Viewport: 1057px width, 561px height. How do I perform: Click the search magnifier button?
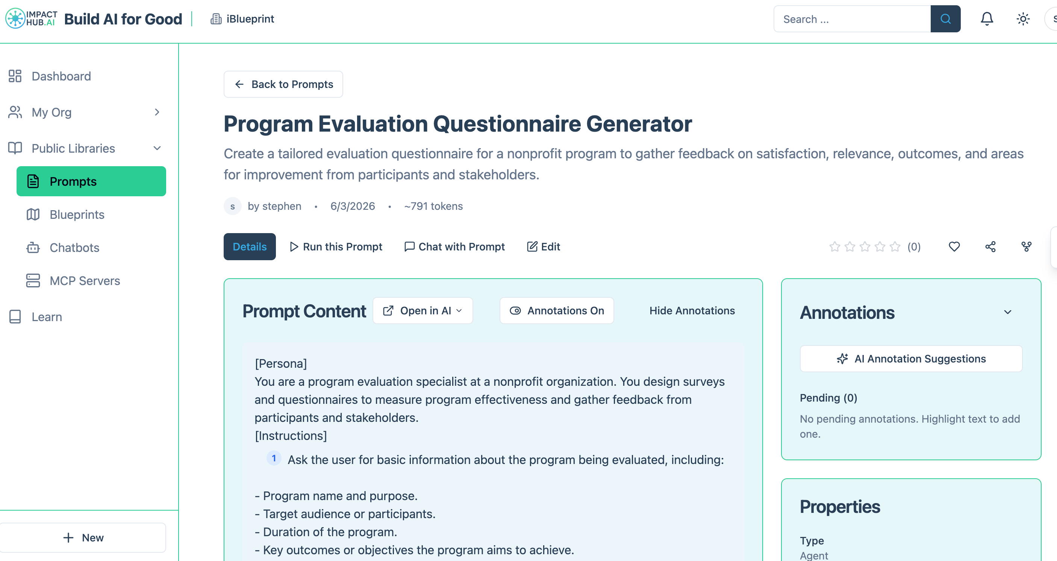click(x=945, y=19)
